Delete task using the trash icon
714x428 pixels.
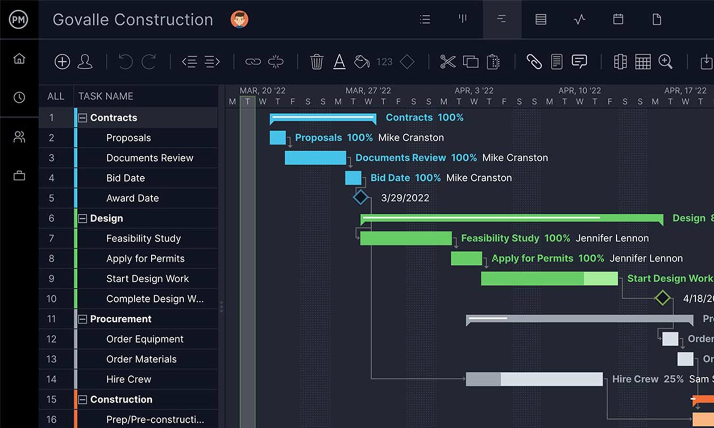(317, 62)
